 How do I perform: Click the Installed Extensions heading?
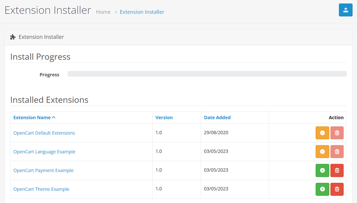[49, 100]
